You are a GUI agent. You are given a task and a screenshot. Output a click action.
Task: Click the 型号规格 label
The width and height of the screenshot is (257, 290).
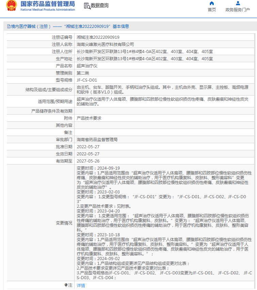[64, 80]
